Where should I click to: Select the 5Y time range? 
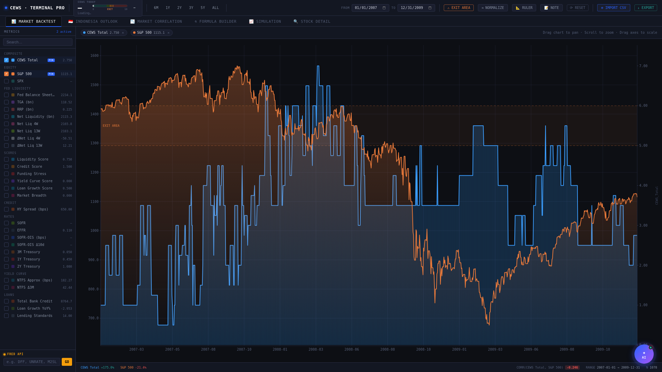[x=203, y=8]
